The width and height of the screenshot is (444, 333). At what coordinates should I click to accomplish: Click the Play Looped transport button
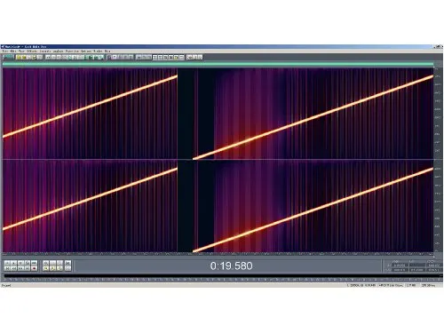pyautogui.click(x=34, y=263)
